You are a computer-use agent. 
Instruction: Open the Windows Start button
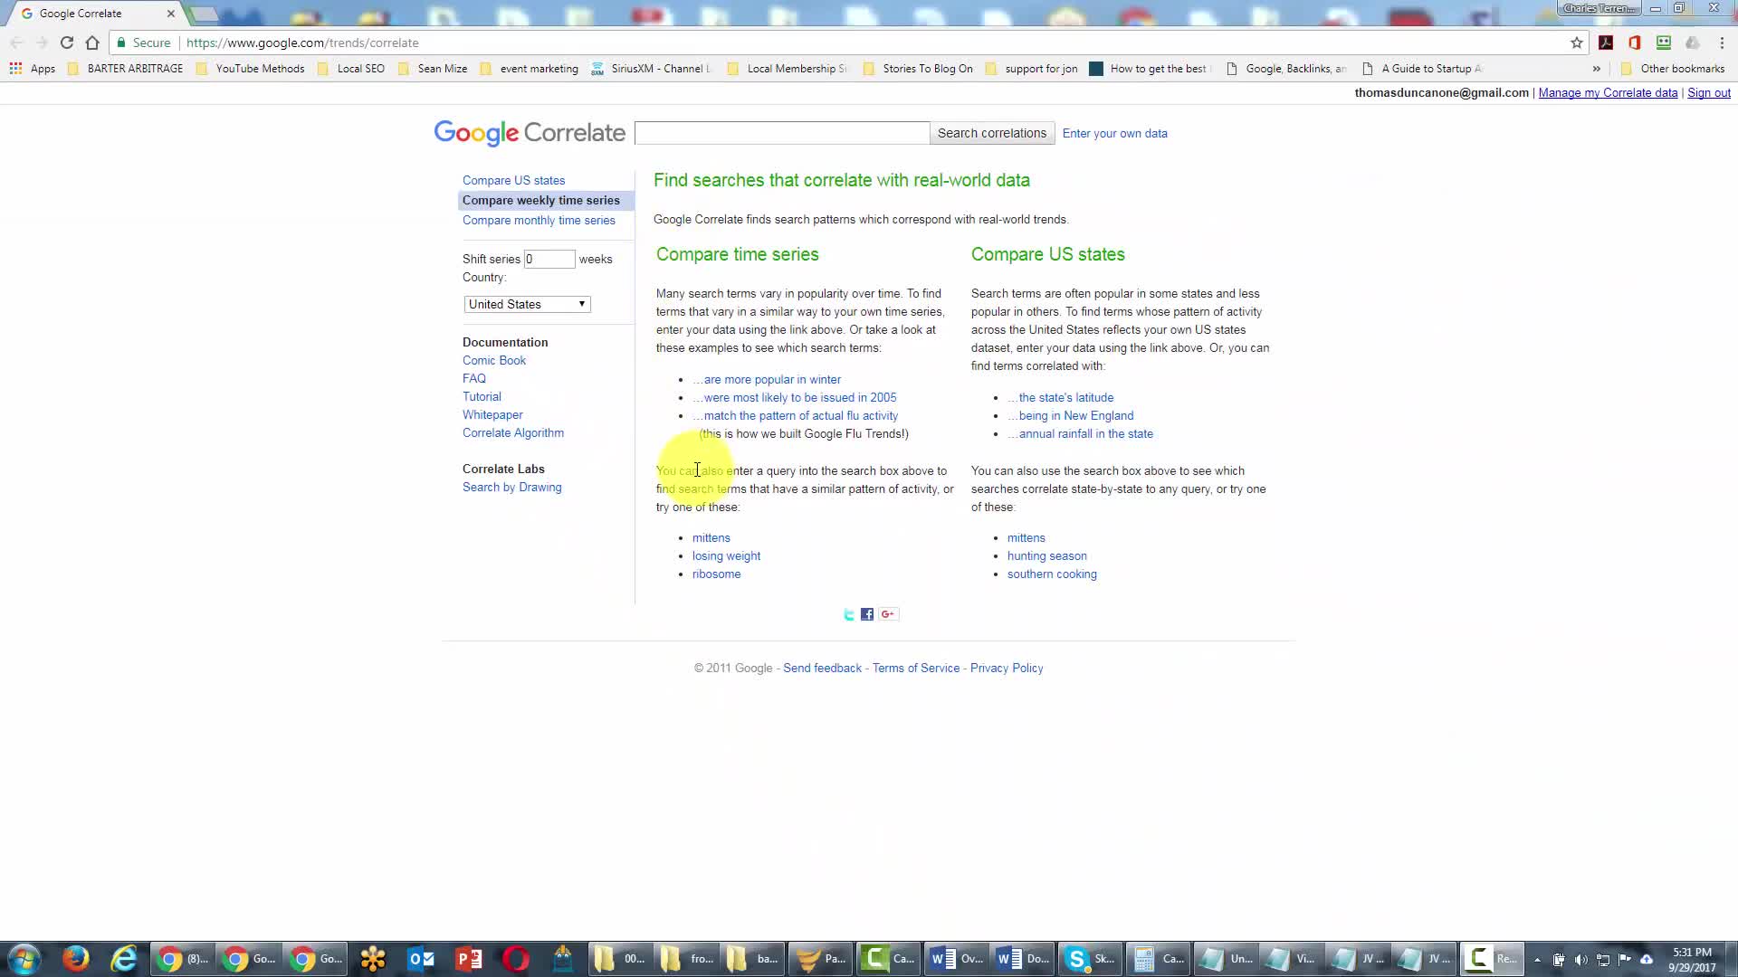pos(24,959)
